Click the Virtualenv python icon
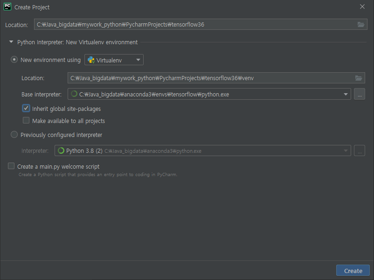 click(x=91, y=60)
